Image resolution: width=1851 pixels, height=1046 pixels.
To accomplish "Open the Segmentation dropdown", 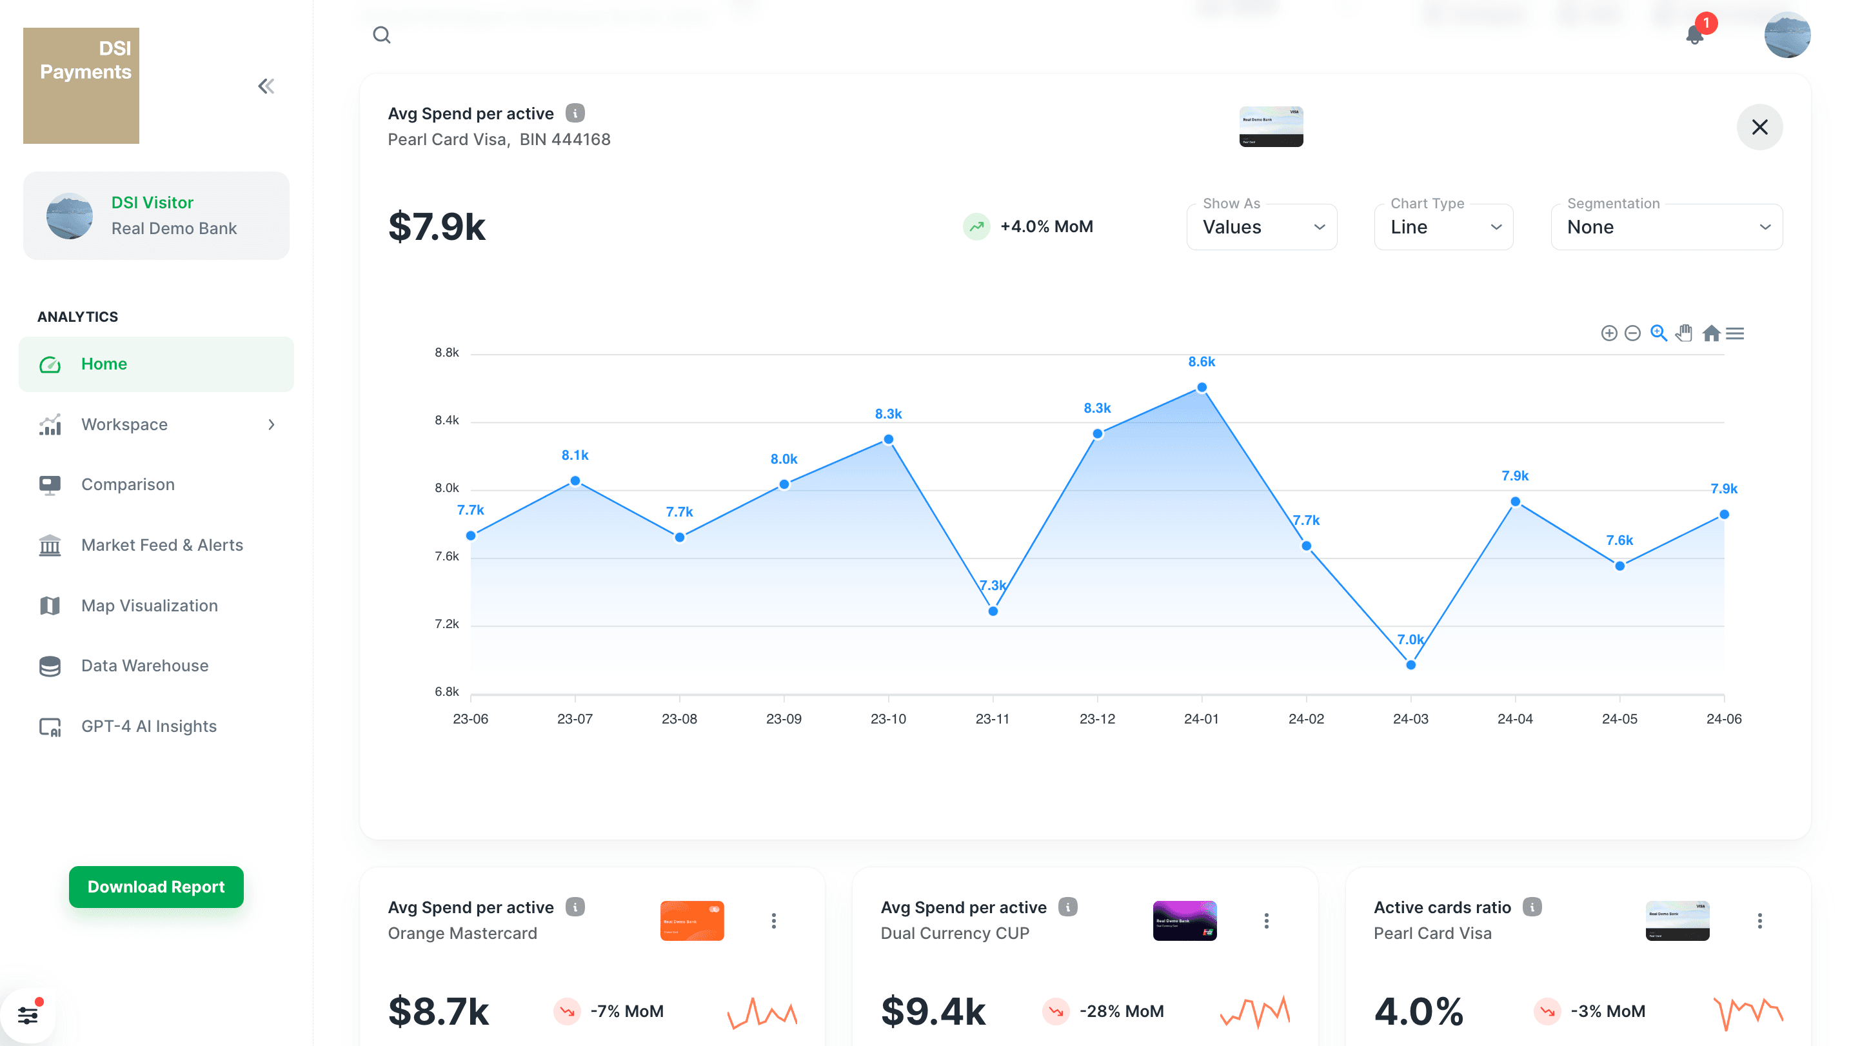I will 1666,227.
